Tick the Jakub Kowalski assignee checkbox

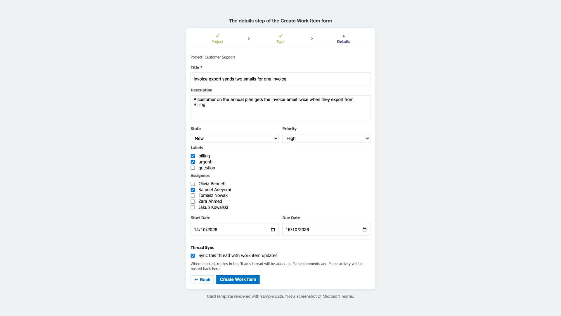click(x=193, y=207)
